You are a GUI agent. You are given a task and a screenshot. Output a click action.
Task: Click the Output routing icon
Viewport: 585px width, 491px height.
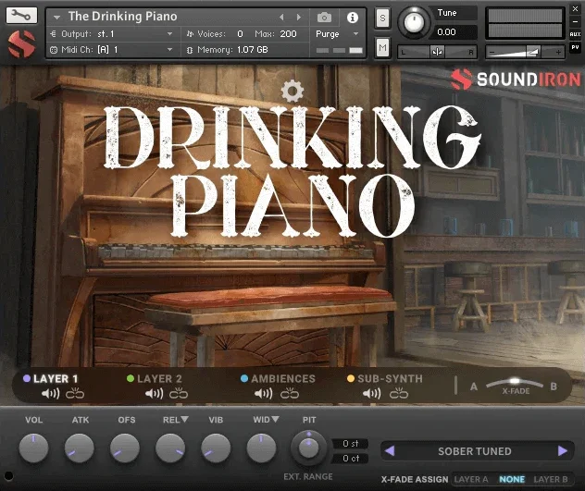tap(53, 34)
